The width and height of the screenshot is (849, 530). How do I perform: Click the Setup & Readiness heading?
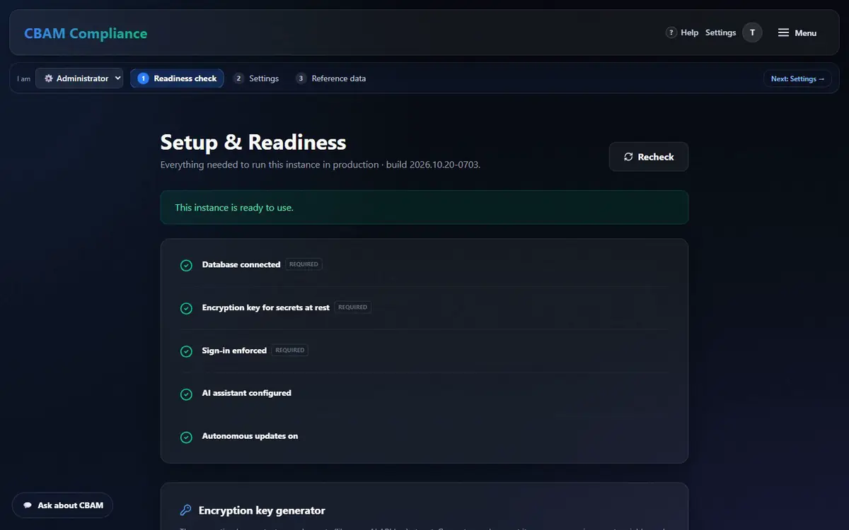coord(253,142)
